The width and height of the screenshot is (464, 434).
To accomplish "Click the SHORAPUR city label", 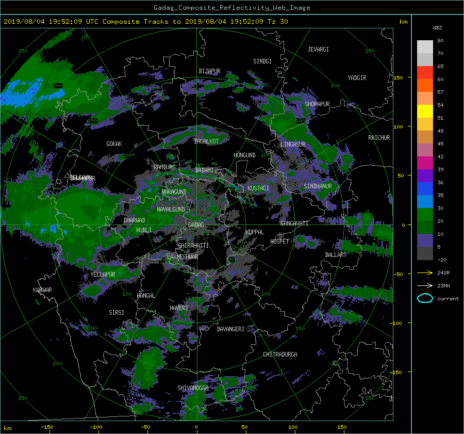I will 317,104.
